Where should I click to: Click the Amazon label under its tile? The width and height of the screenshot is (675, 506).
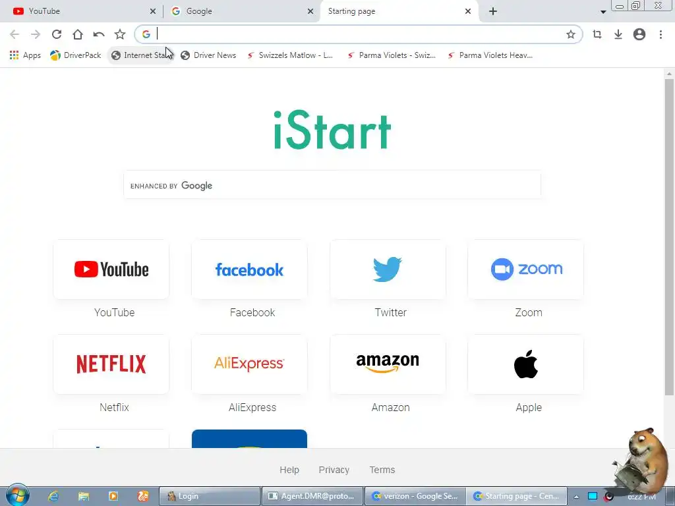pos(390,407)
